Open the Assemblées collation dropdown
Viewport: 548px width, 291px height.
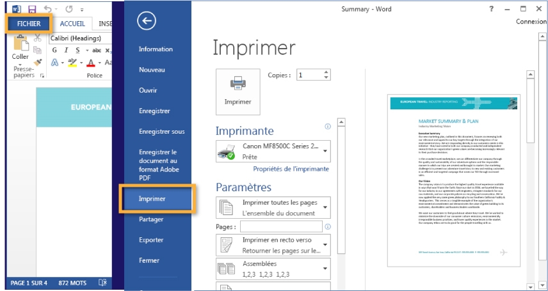tap(273, 269)
